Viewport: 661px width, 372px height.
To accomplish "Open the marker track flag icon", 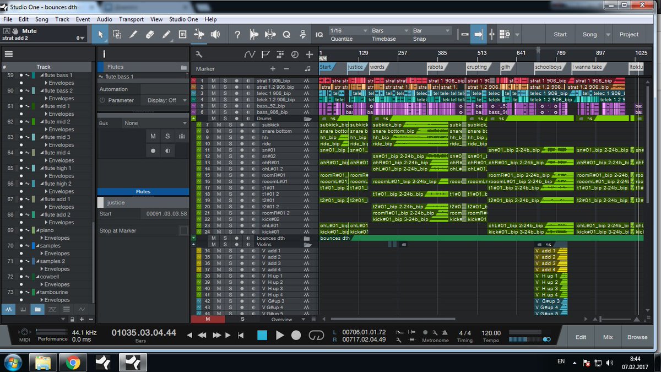I will click(x=266, y=54).
